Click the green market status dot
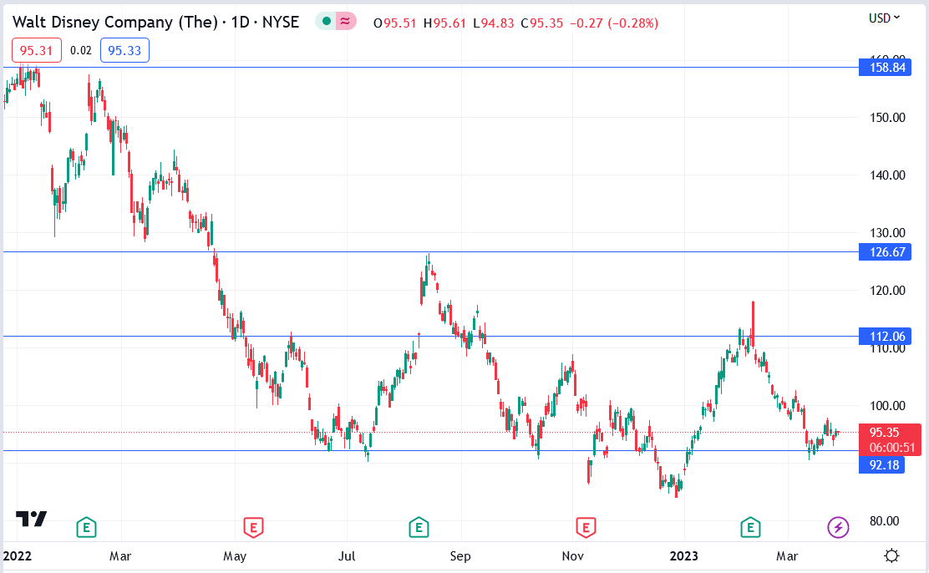Screen dimensions: 929x573 [x=326, y=22]
